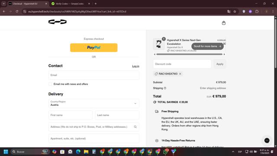This screenshot has width=277, height=156.
Task: Apply the discount code
Action: 220,64
